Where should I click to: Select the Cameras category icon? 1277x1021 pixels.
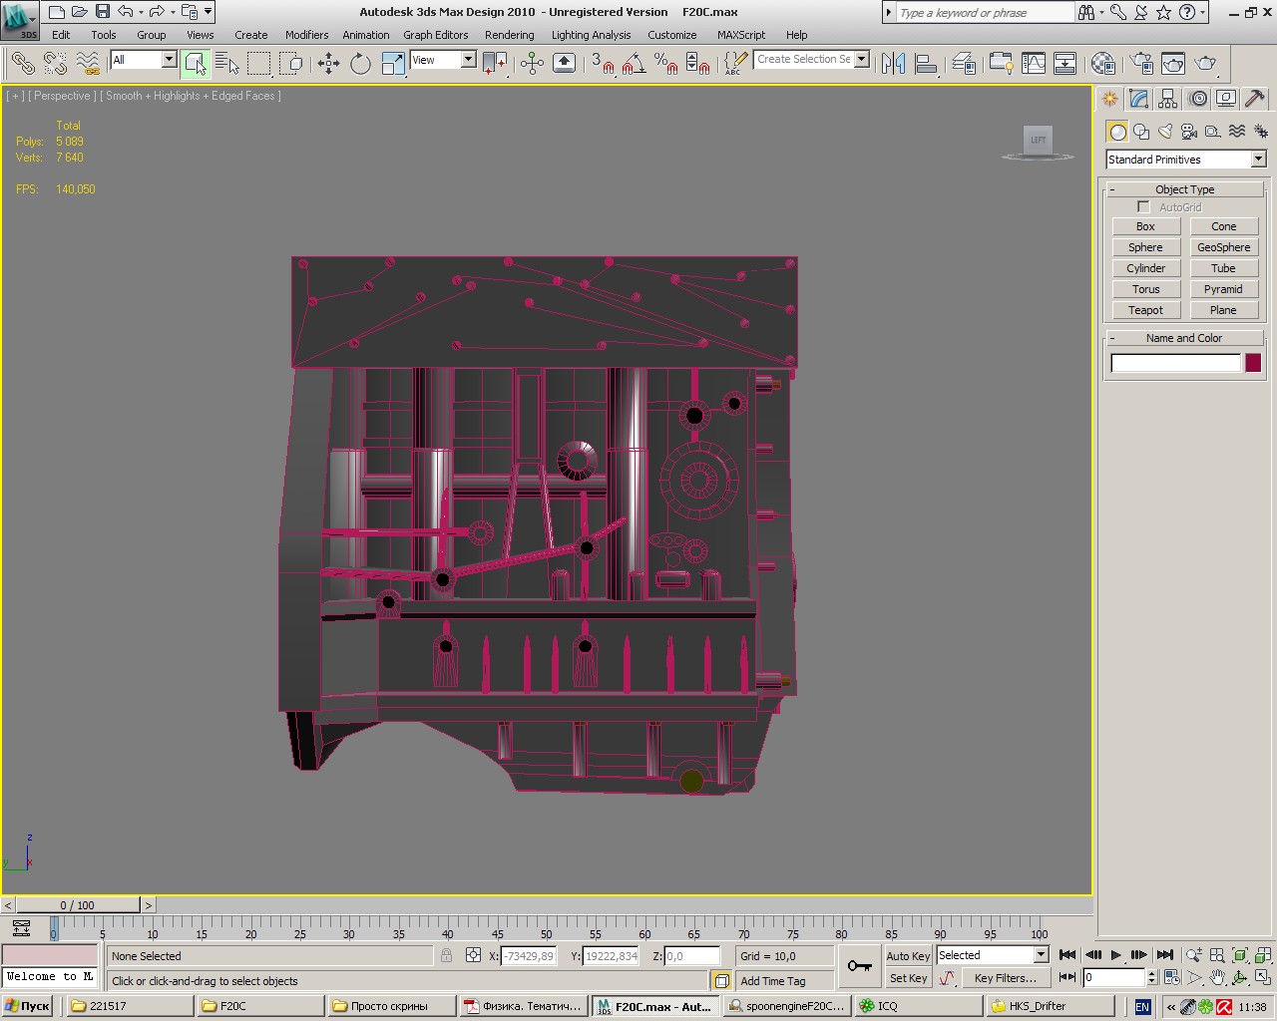coord(1189,131)
